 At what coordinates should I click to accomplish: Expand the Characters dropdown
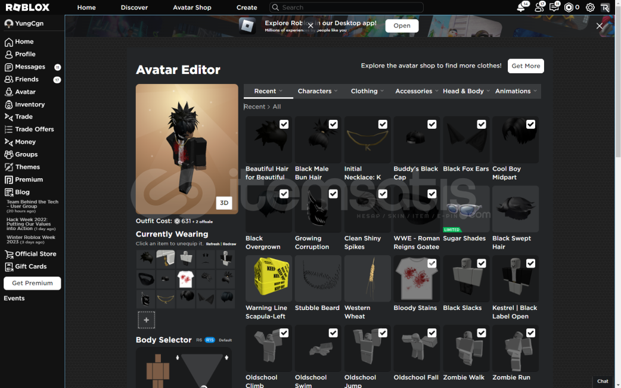tap(318, 91)
